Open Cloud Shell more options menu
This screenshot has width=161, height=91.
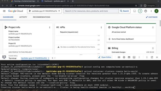(139, 57)
